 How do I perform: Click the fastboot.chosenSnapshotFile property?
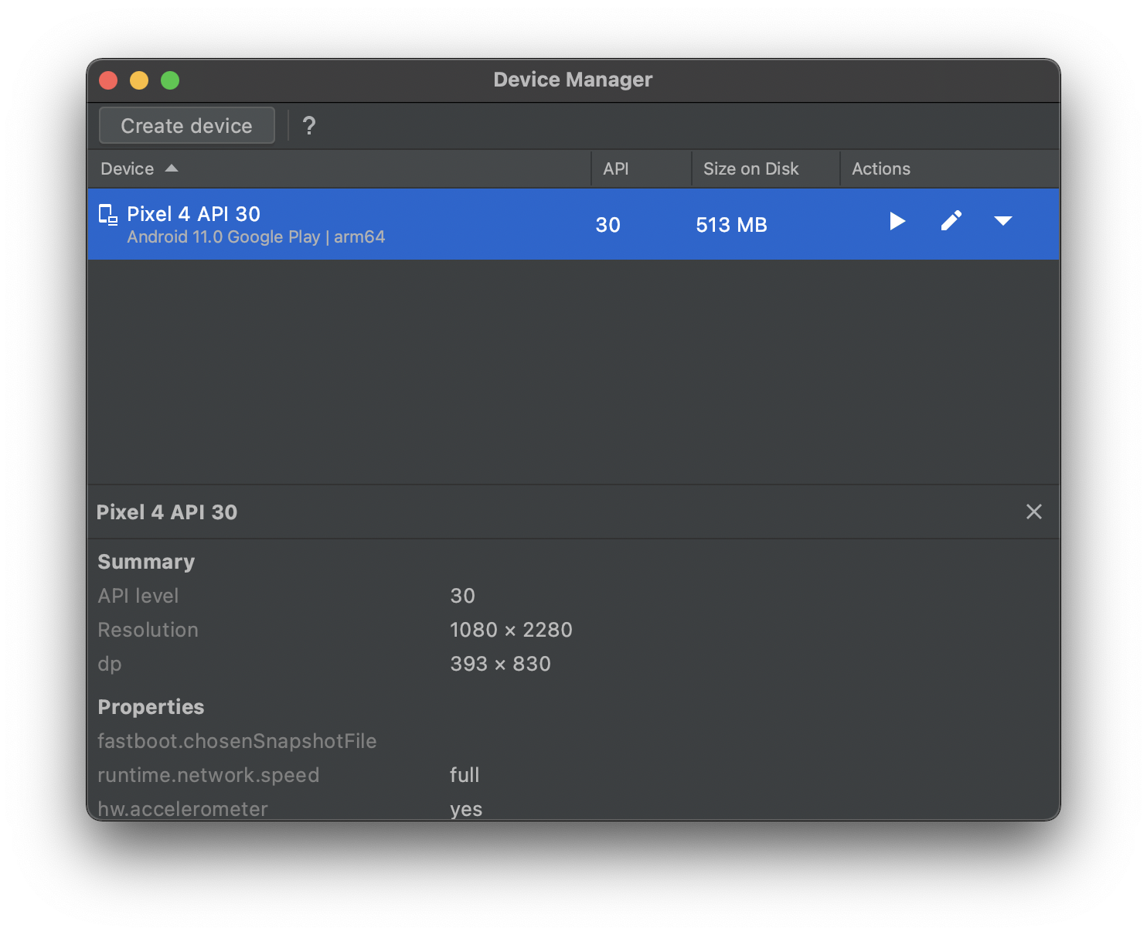[x=237, y=741]
